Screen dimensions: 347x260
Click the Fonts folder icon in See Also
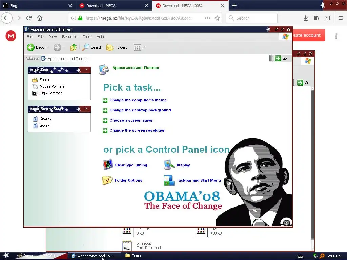[35, 80]
